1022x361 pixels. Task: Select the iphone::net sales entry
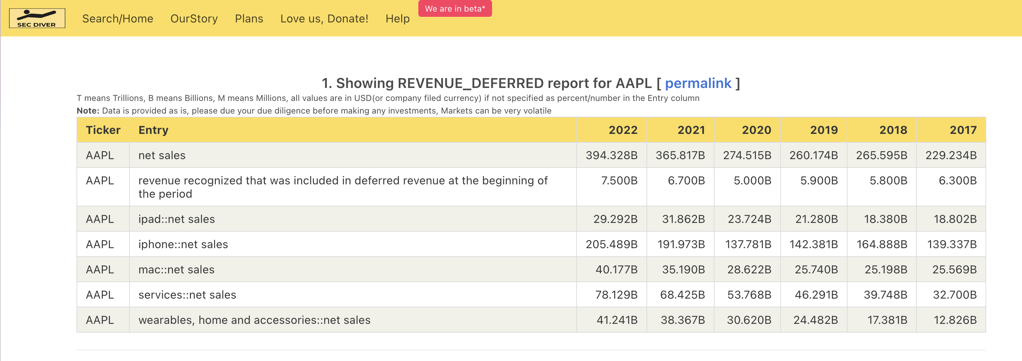pos(183,245)
